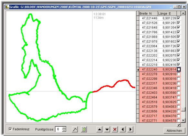Click the down triangle toolbar button
Screen dimensions: 188x136
click(x=107, y=129)
